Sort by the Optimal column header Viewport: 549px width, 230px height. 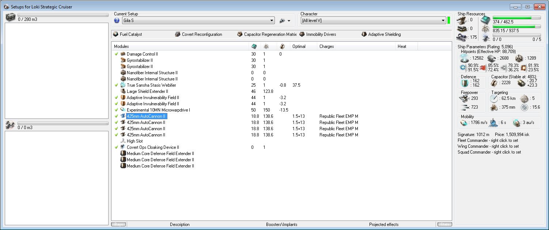point(303,46)
